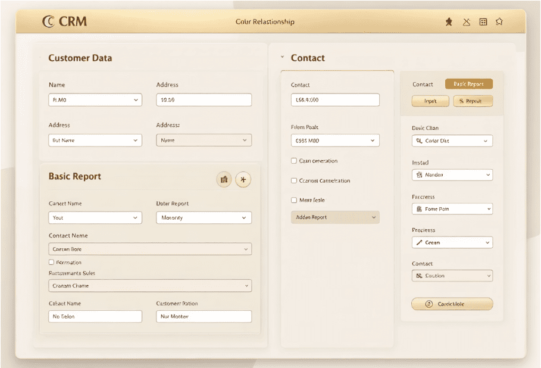
Task: Select the Contact tab in right panel
Action: [423, 85]
